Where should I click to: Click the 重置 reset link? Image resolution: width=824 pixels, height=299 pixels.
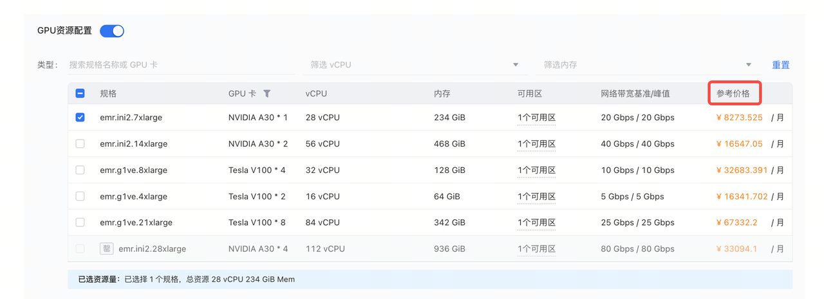tap(781, 65)
